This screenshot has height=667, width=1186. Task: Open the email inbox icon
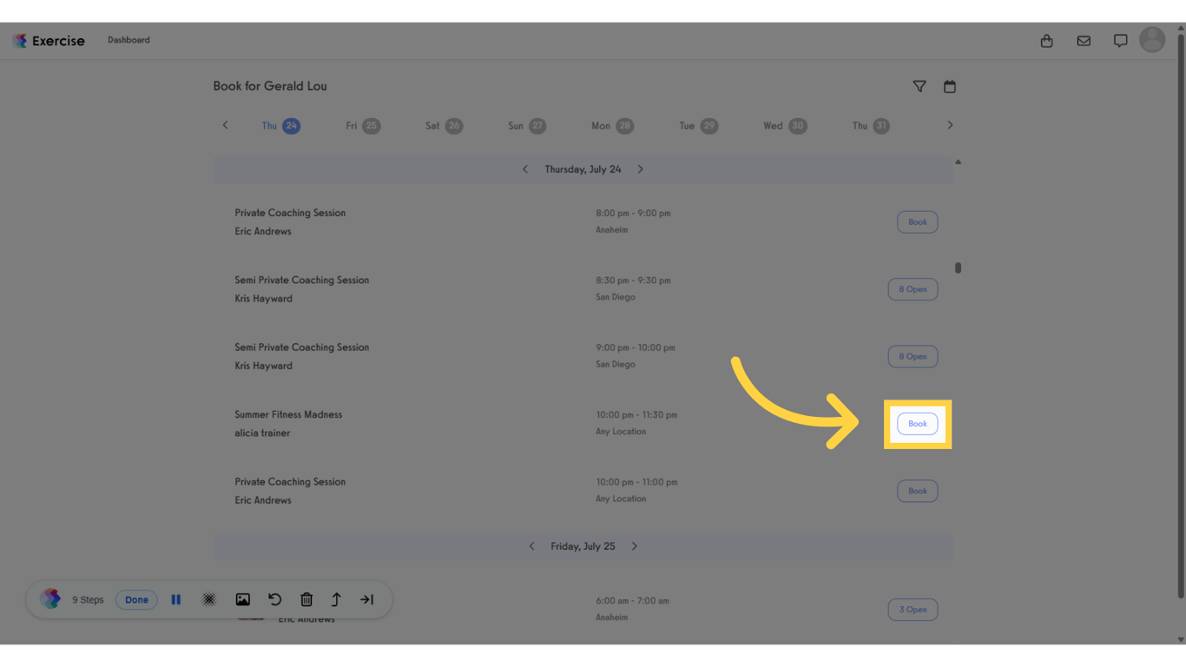tap(1084, 40)
